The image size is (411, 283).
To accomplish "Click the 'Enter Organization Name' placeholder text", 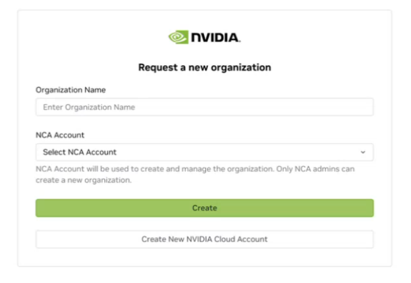I will click(89, 107).
